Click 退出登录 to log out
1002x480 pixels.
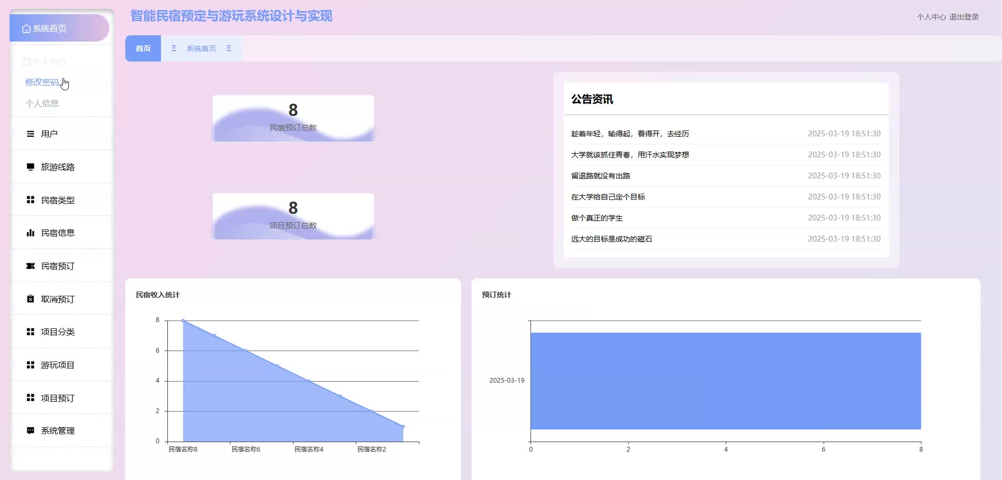click(964, 17)
